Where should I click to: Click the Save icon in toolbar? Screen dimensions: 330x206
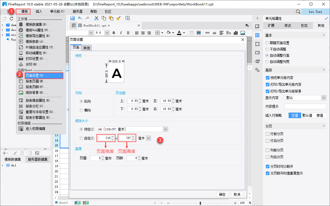pyautogui.click(x=73, y=18)
